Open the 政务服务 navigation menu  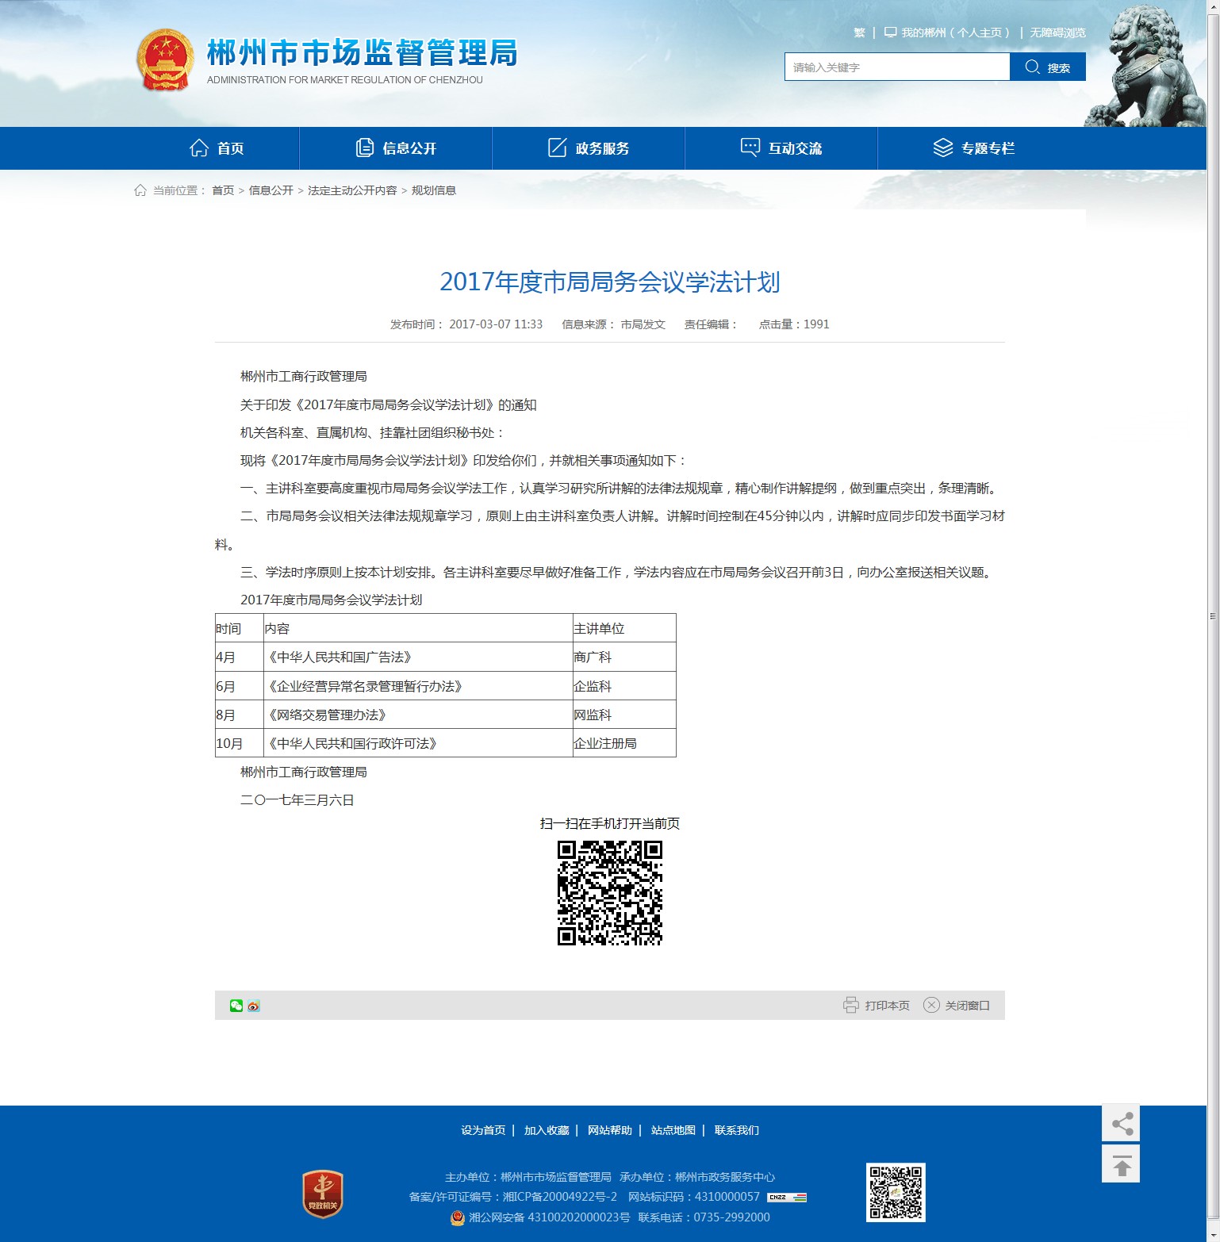[589, 148]
